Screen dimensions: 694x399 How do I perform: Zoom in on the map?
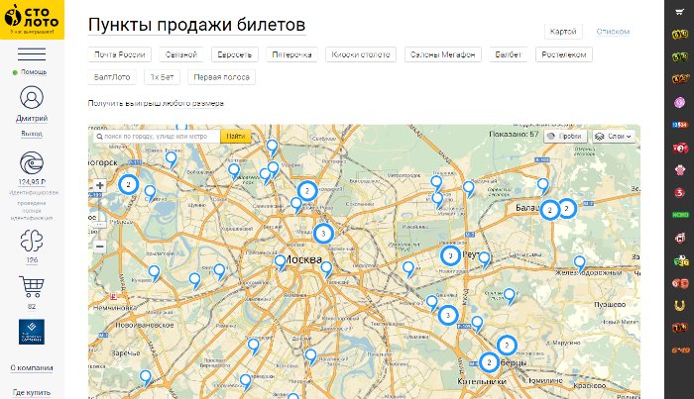pos(99,185)
